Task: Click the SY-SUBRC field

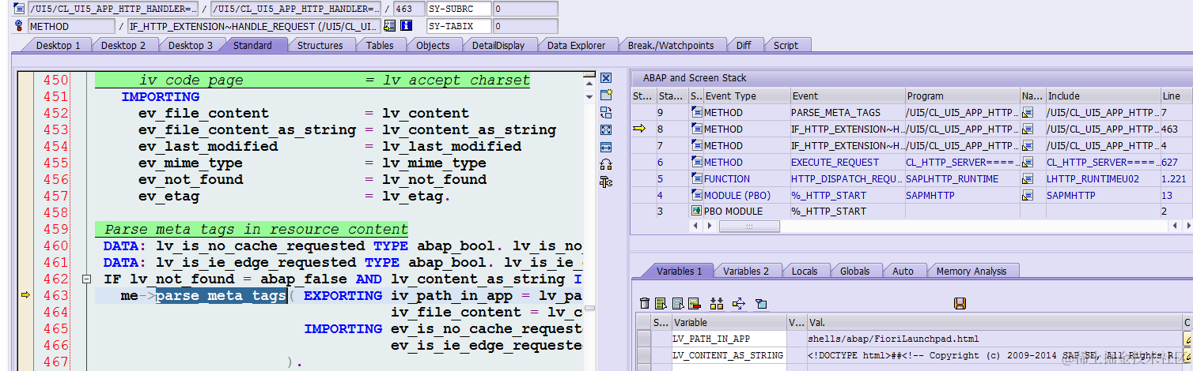Action: [x=459, y=9]
